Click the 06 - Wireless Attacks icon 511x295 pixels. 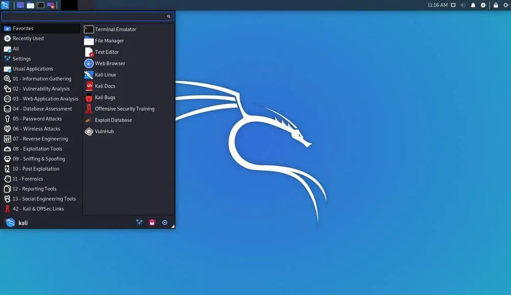coord(7,129)
